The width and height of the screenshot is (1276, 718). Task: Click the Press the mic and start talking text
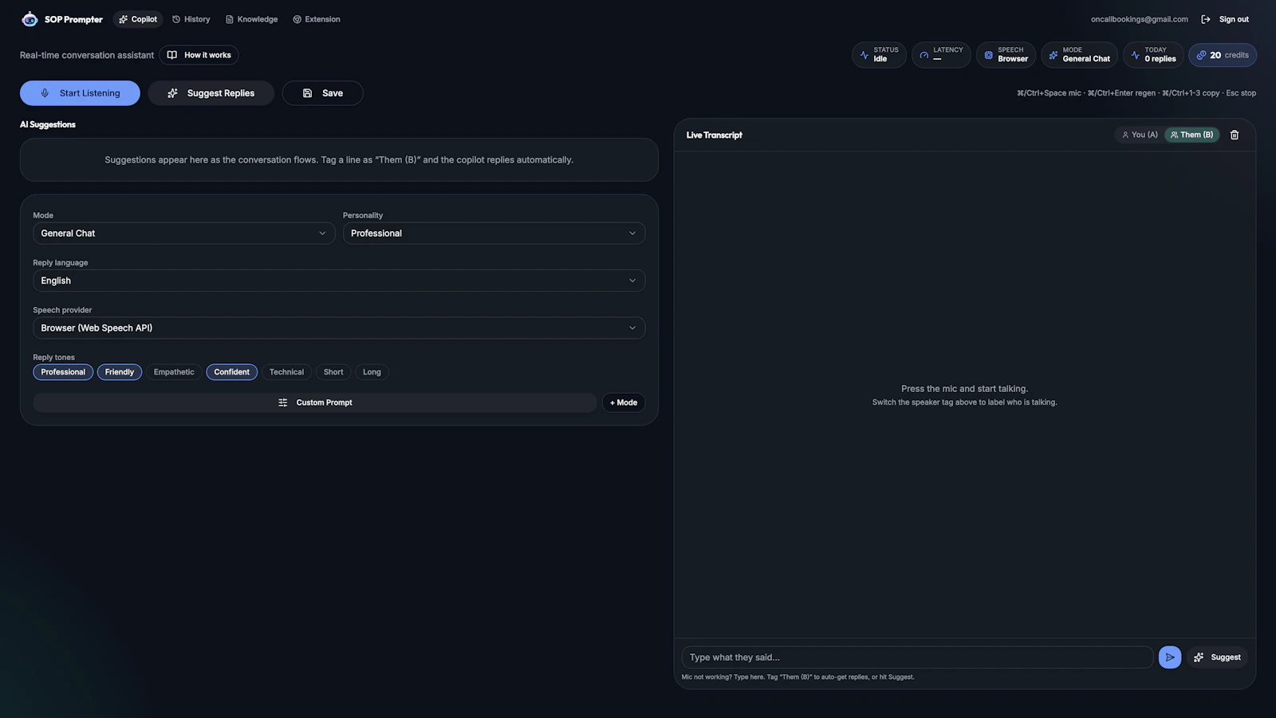tap(964, 389)
